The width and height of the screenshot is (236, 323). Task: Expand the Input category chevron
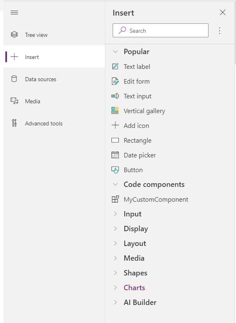click(x=115, y=214)
